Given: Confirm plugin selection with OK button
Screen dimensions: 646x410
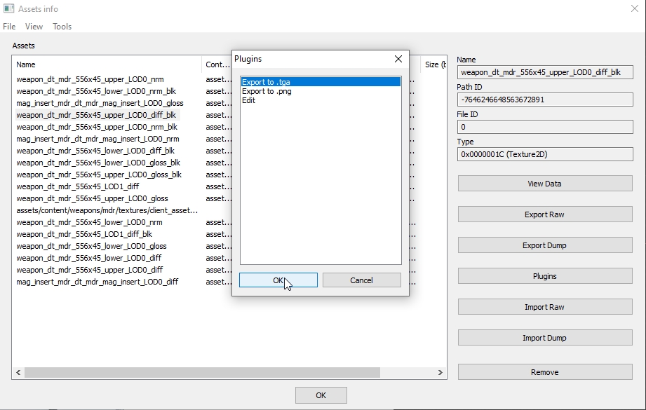Looking at the screenshot, I should pos(278,280).
